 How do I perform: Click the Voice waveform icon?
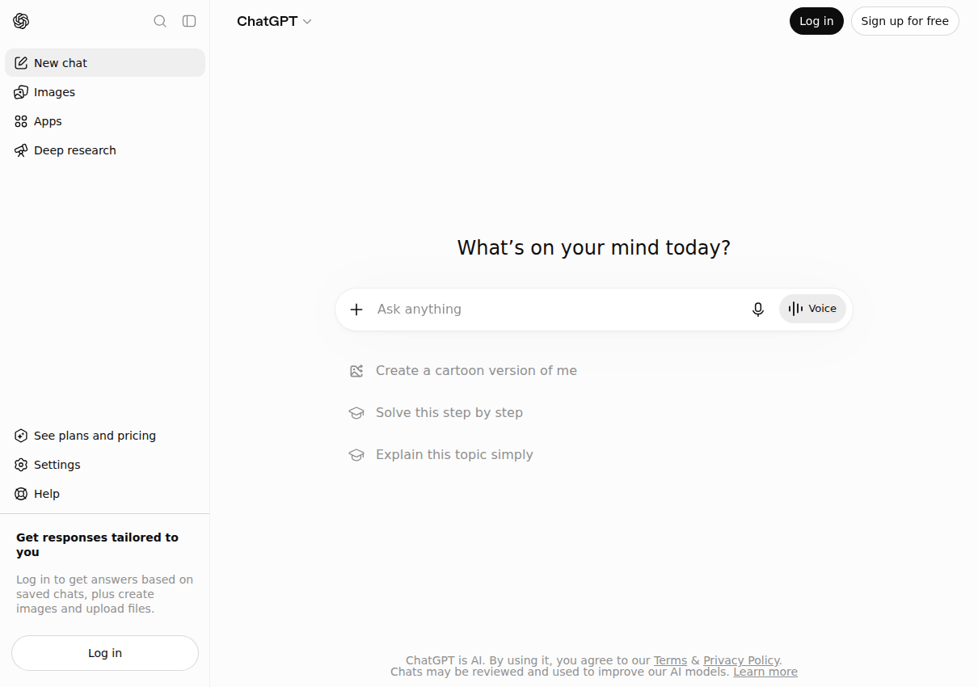[796, 309]
